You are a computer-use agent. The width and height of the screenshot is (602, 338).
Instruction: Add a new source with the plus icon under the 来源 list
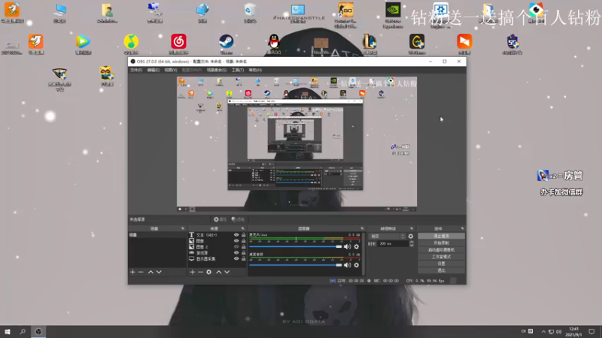(193, 272)
